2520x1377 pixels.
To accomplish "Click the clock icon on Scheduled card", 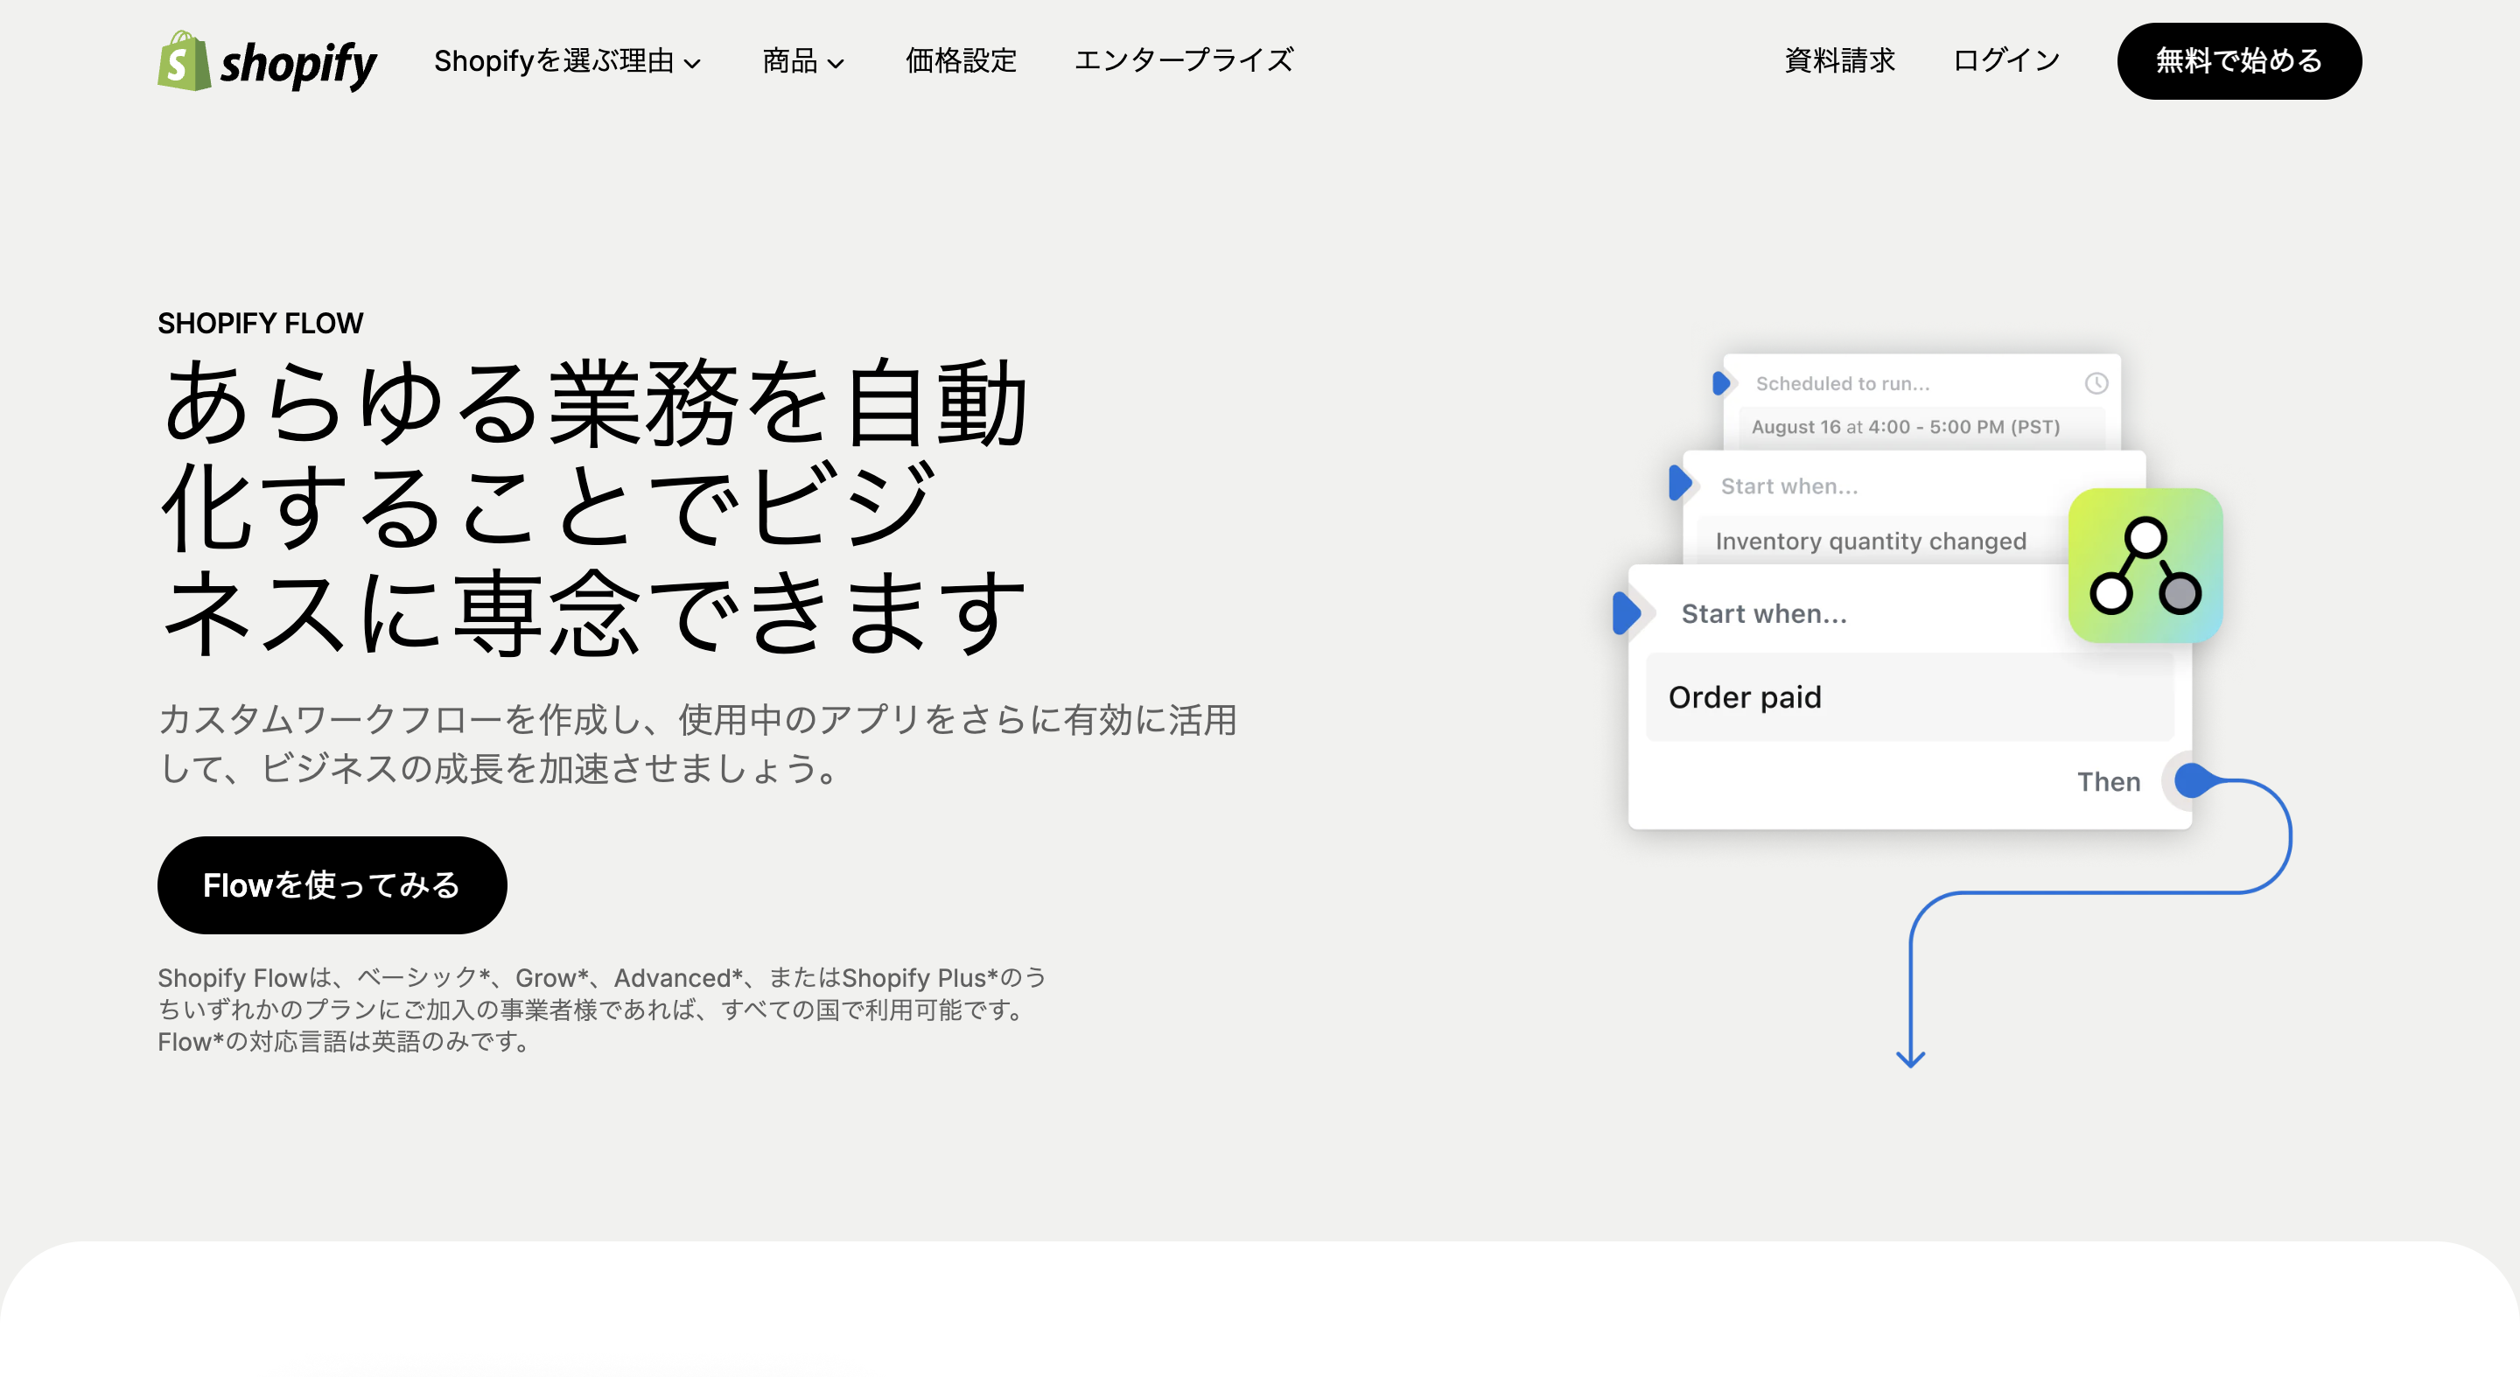I will pos(2096,383).
